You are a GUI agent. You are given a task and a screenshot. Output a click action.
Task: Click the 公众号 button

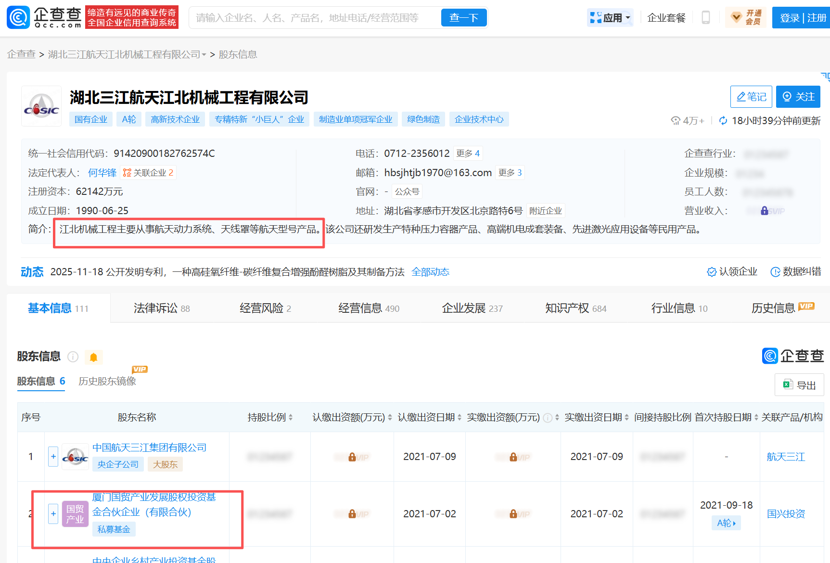(x=407, y=192)
